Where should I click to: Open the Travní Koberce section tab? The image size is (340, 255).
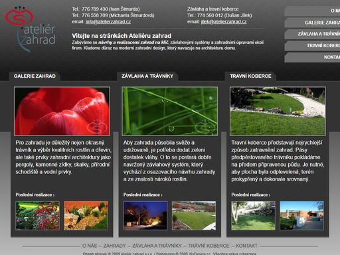point(250,76)
